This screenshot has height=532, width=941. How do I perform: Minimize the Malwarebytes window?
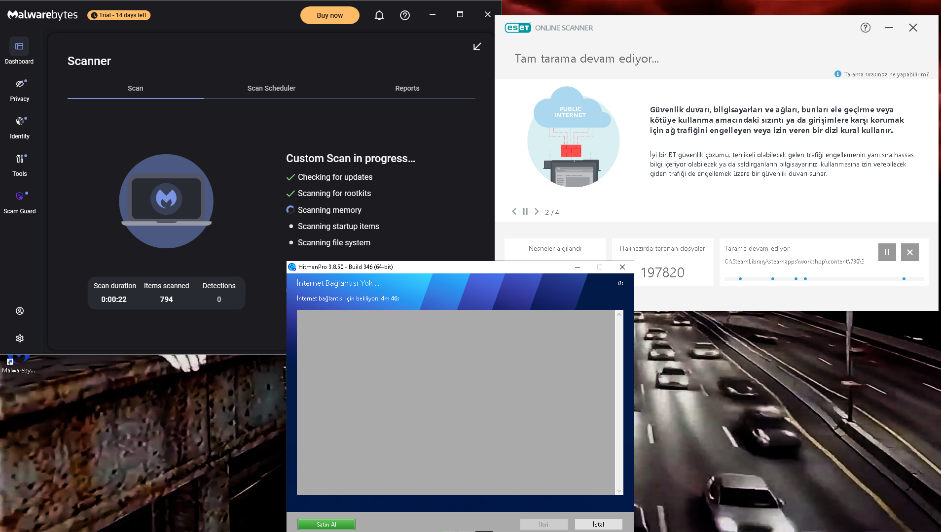[432, 15]
